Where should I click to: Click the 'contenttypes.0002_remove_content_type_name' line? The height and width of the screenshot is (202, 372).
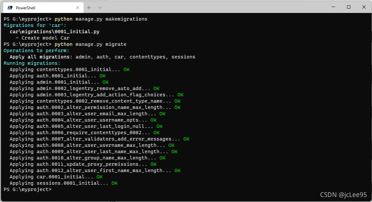coord(95,101)
